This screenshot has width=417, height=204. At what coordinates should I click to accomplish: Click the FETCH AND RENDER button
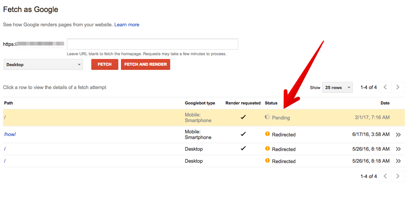pos(145,64)
